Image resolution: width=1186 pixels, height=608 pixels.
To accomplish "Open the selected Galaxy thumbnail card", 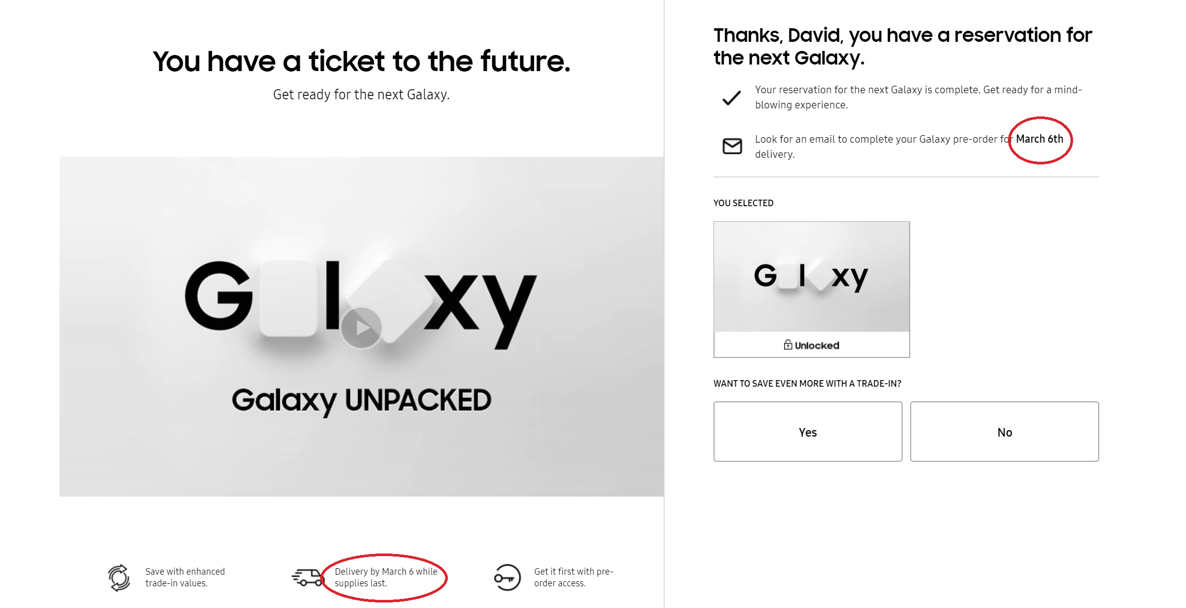I will 812,289.
